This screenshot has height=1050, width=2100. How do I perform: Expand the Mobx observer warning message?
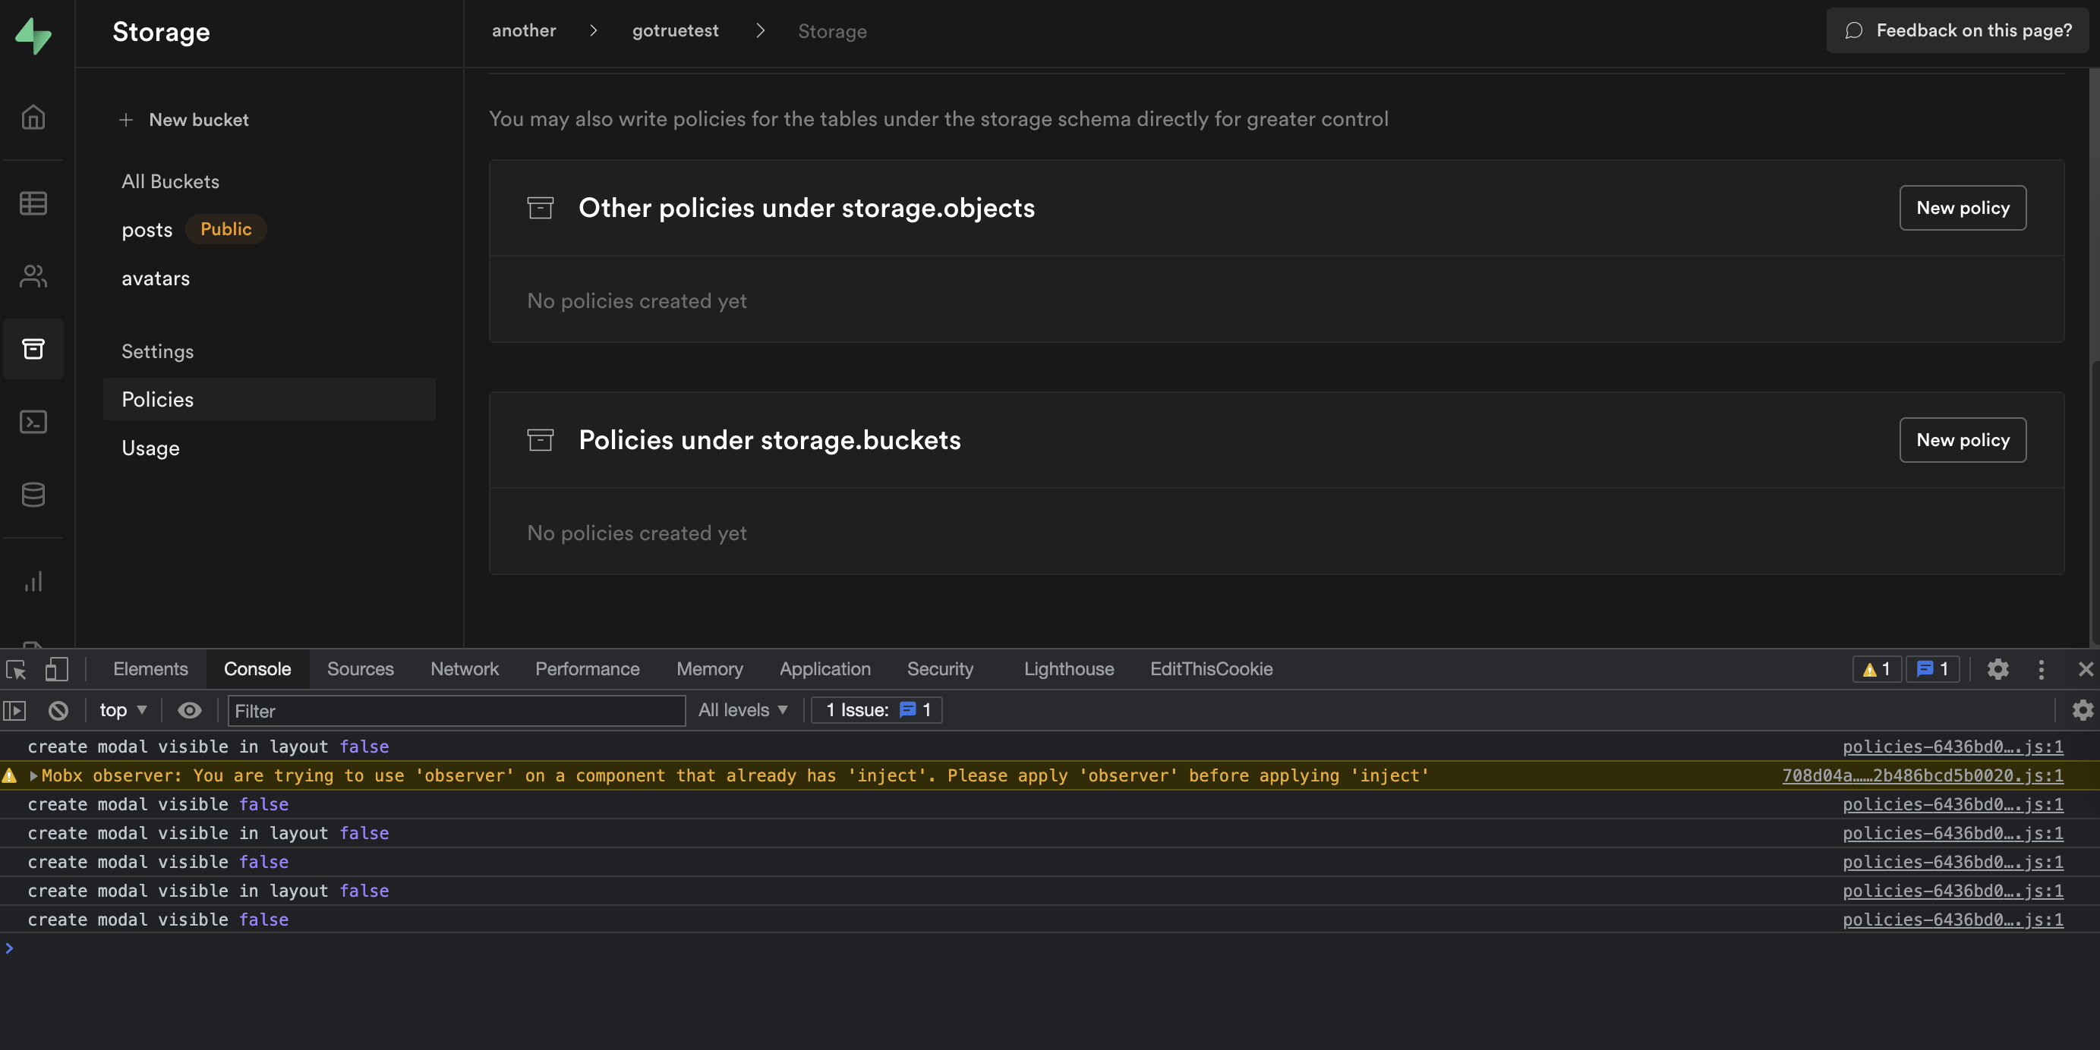pos(33,775)
